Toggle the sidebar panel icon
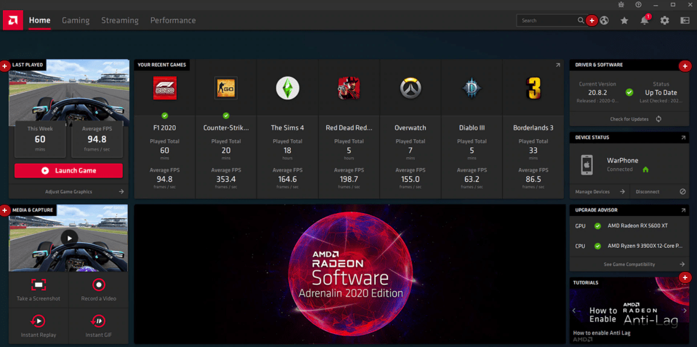Screen dimensions: 697x347 click(685, 21)
